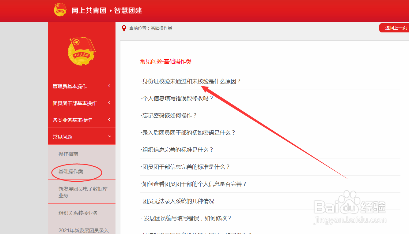Screen dimensions: 409x234
Task: Click the 智慧团建 logo icon in header
Action: pyautogui.click(x=60, y=9)
